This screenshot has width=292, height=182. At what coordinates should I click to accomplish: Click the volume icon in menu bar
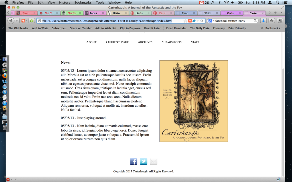click(x=233, y=2)
